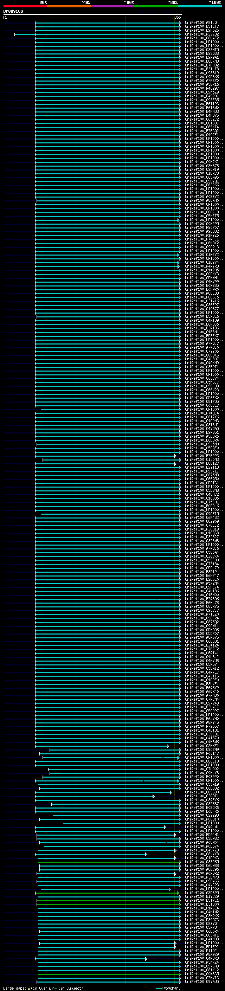Select hit label UniRef100_Q29298
This screenshot has width=225, height=991.
(x=202, y=815)
